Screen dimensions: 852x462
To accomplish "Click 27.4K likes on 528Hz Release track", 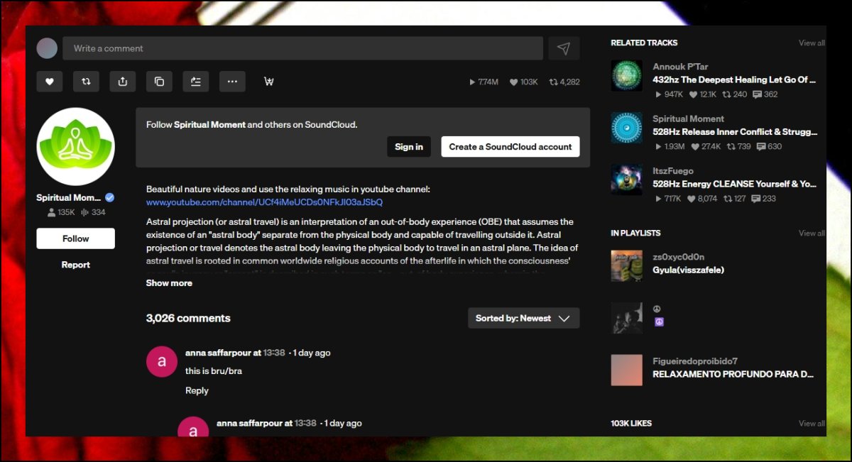I will click(x=705, y=147).
